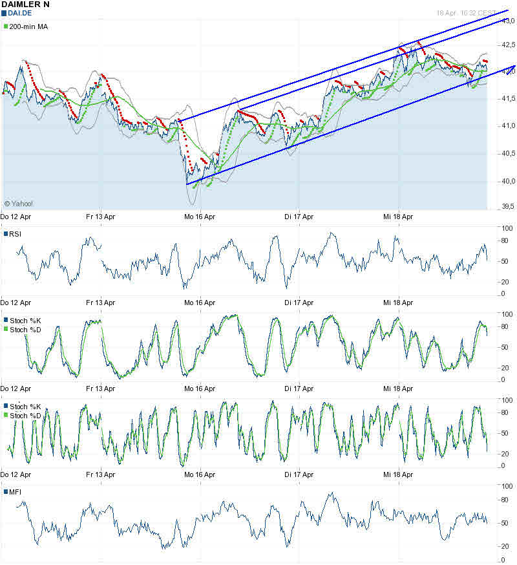Viewport: 517px width, 565px height.
Task: Select the 200-min MA legend label
Action: point(28,27)
